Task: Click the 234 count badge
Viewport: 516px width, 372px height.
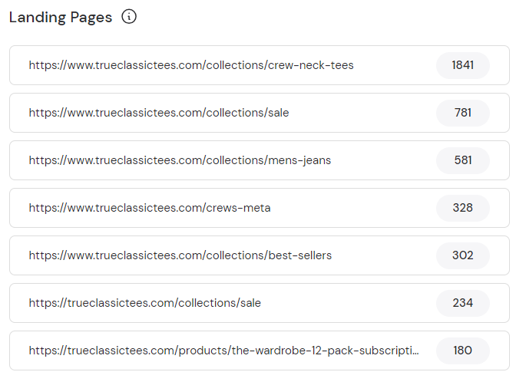Action: pos(462,303)
